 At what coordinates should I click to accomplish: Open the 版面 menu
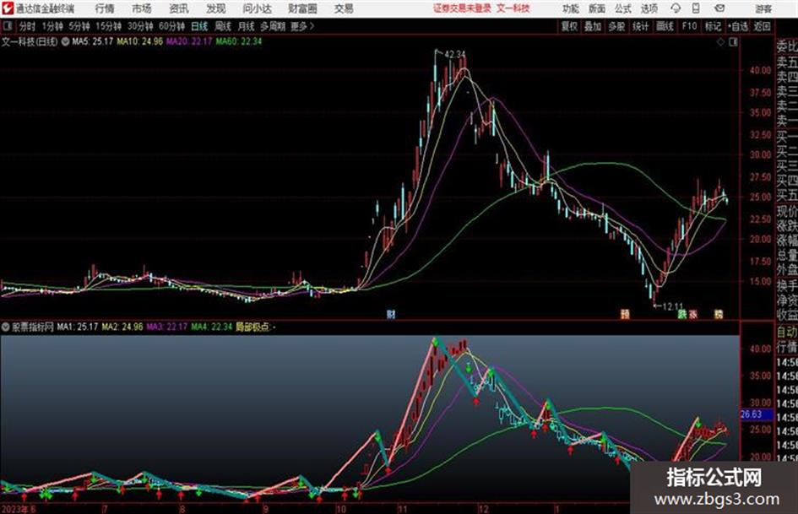click(596, 8)
